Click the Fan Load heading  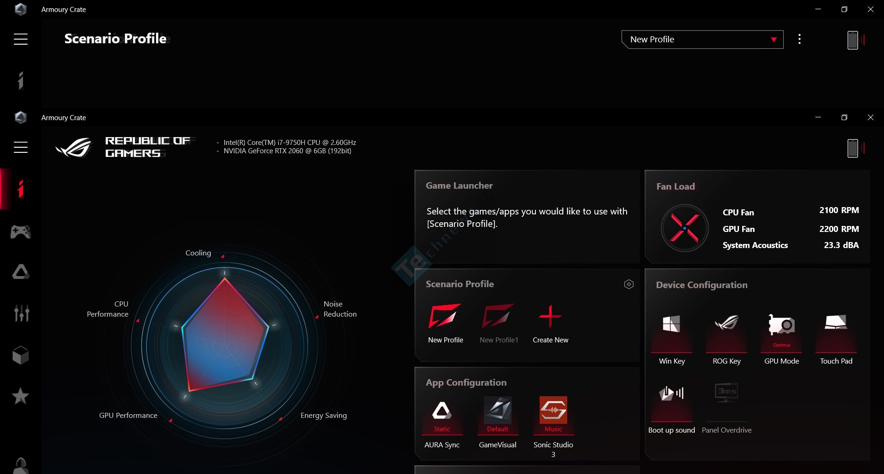click(675, 186)
